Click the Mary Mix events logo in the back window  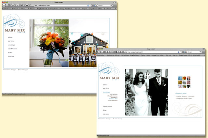[x=14, y=23]
